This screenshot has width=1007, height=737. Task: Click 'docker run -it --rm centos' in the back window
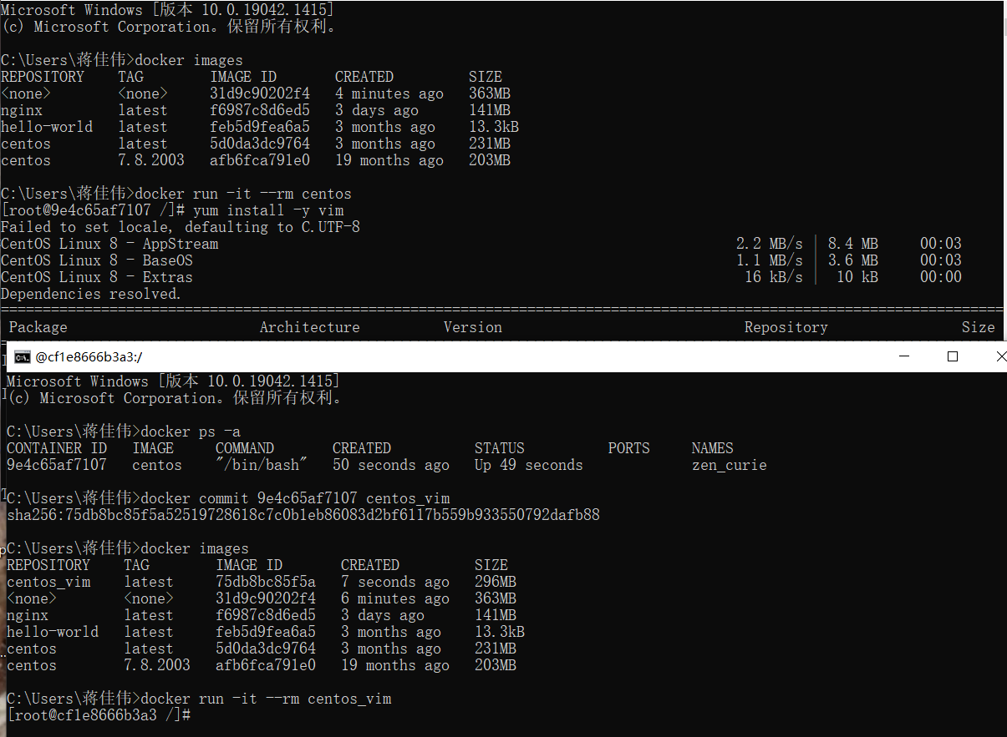point(243,194)
